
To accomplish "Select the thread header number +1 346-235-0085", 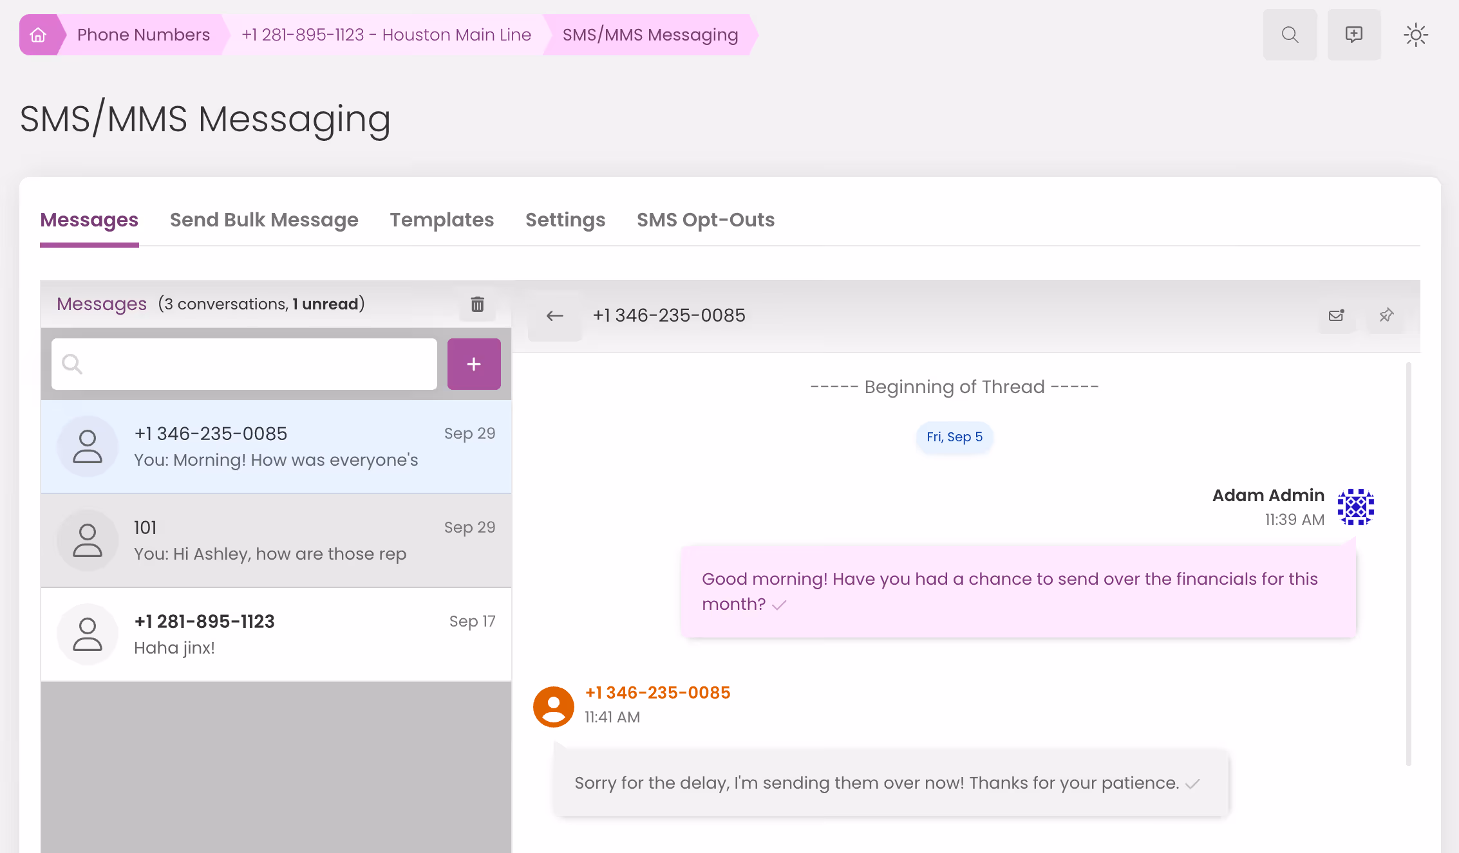I will click(x=669, y=315).
